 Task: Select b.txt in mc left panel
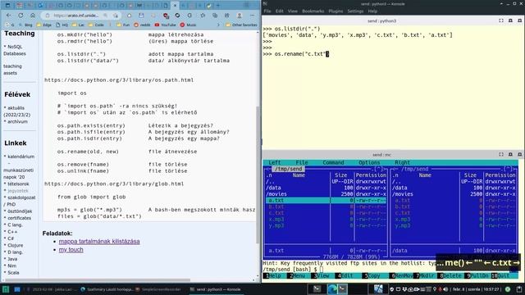coord(326,207)
